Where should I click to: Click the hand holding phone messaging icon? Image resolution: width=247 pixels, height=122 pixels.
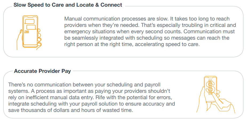click(x=29, y=32)
